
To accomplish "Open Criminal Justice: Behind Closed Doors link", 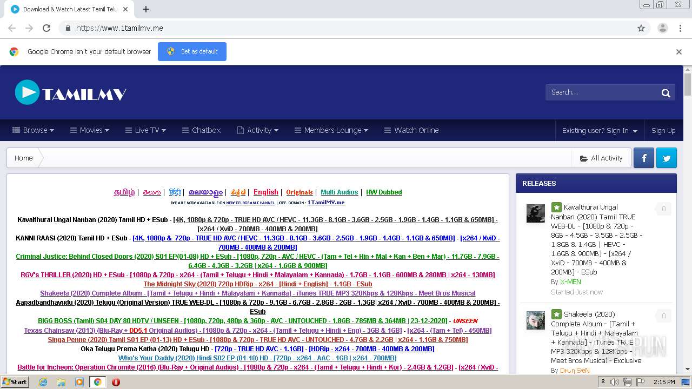I will point(258,261).
